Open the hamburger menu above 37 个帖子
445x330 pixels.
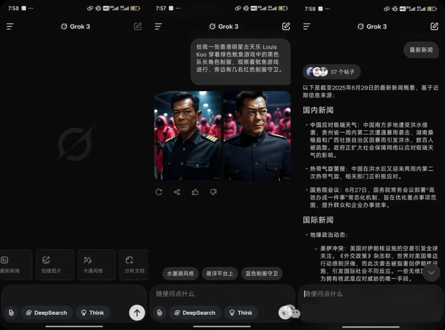point(307,27)
